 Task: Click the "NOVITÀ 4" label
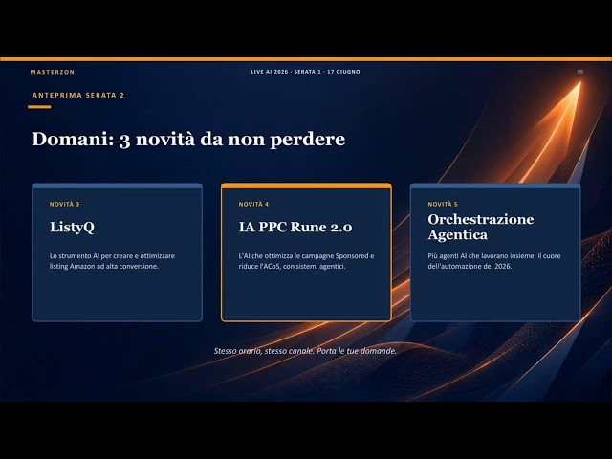[x=253, y=204]
